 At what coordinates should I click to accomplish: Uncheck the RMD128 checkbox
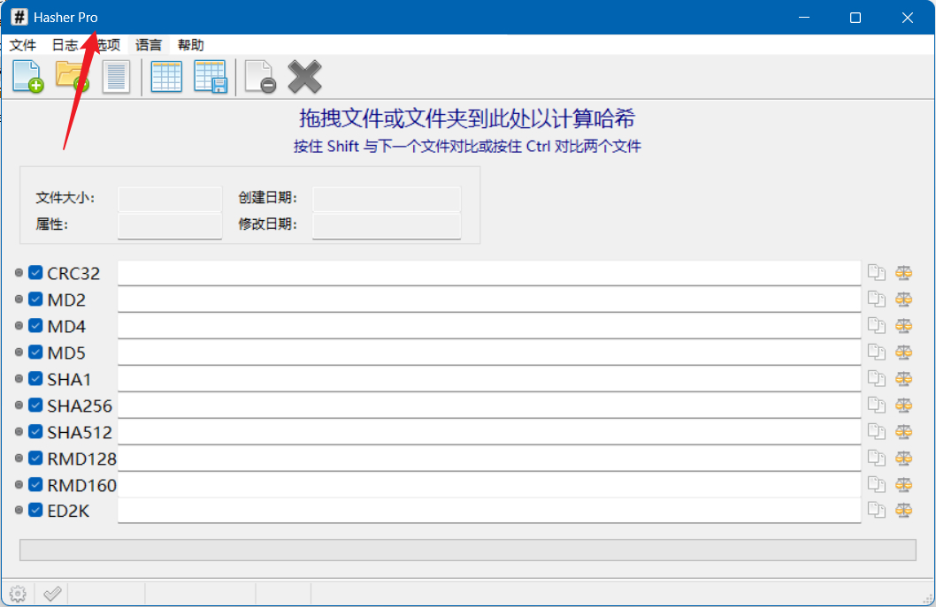click(35, 458)
